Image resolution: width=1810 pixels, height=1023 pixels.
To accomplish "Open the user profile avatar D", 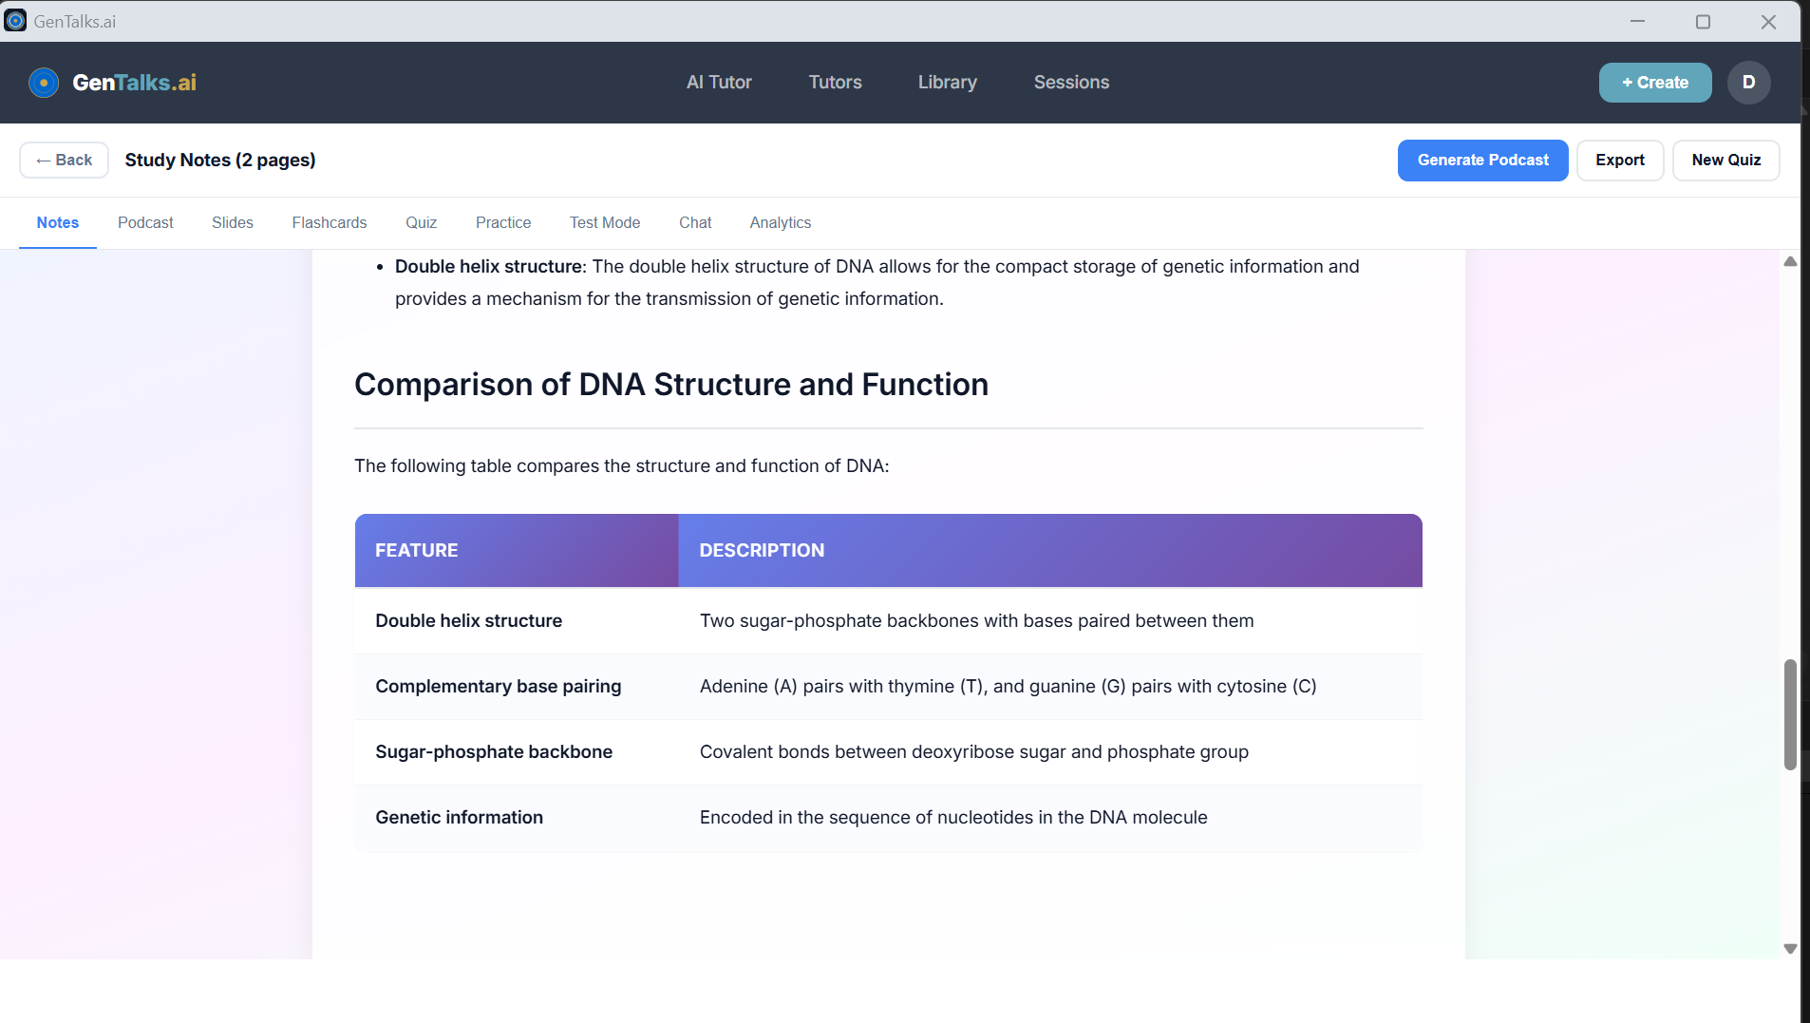I will [x=1748, y=83].
